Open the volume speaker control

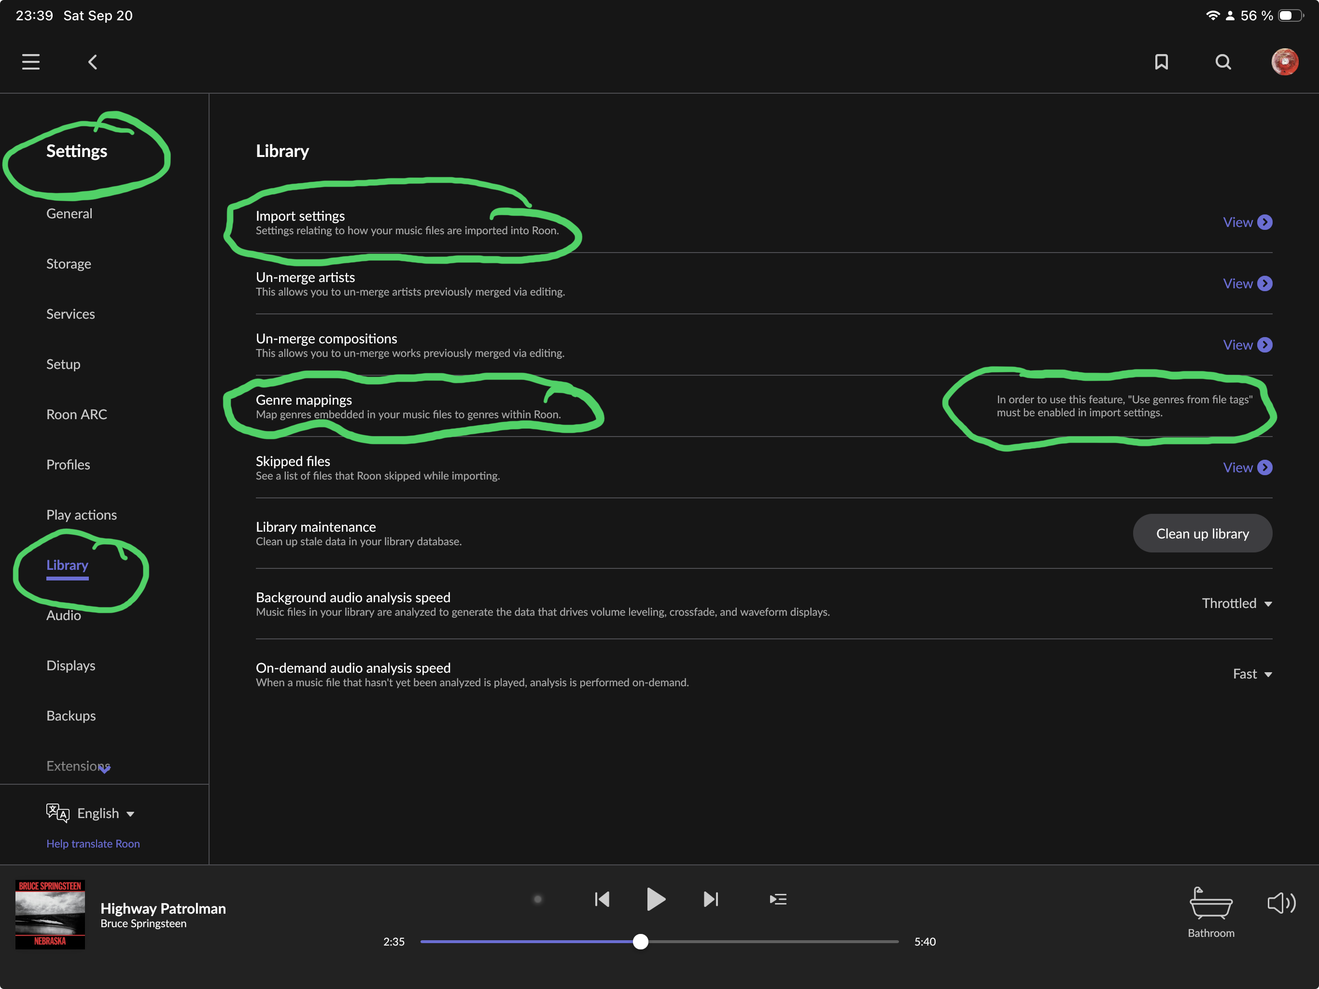1281,903
